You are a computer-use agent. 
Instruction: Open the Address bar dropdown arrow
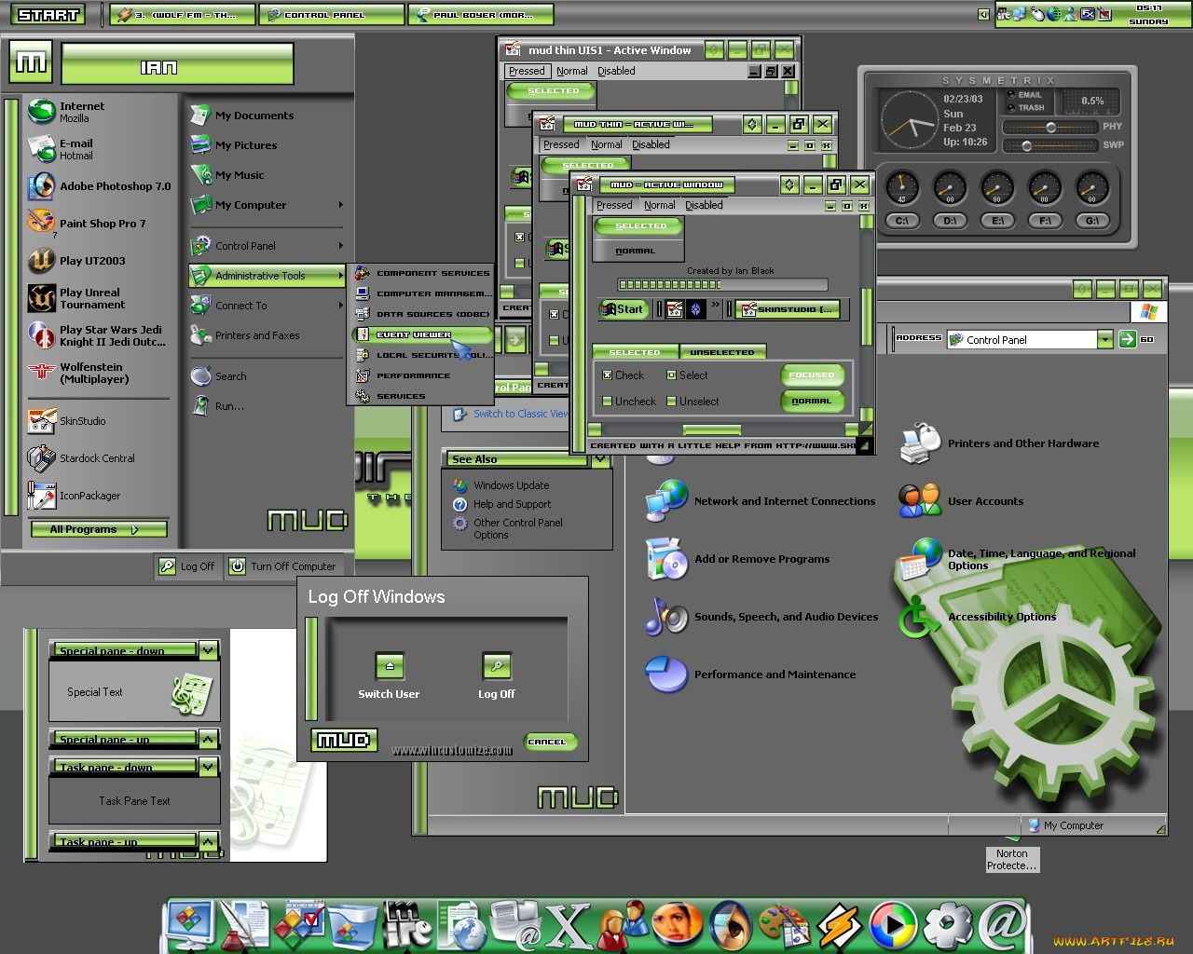pos(1104,339)
